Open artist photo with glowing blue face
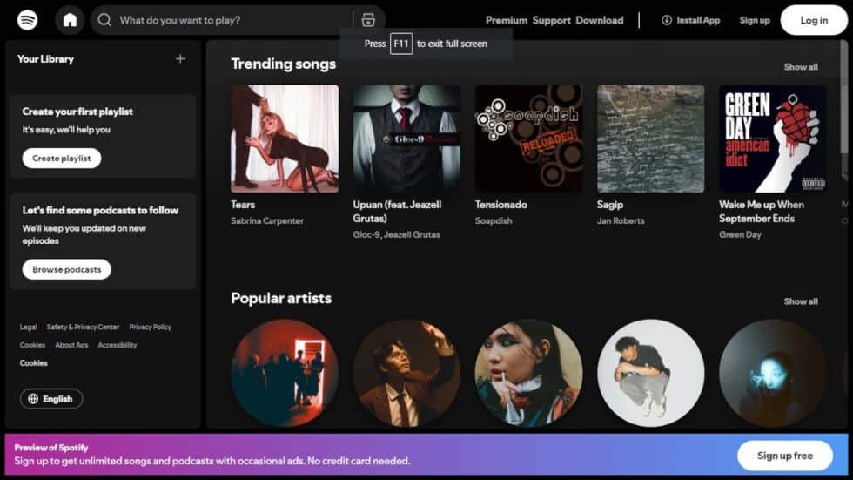Image resolution: width=853 pixels, height=480 pixels. point(773,373)
